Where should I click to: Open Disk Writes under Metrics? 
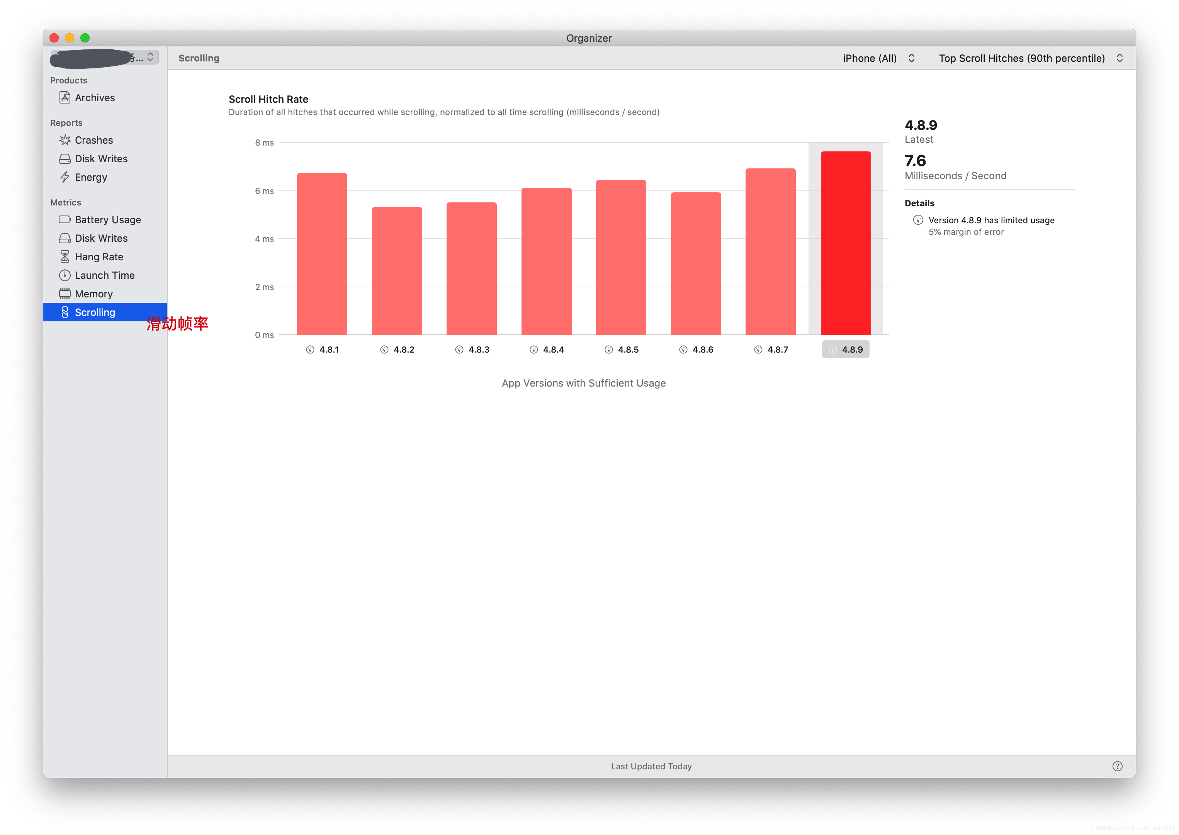click(x=101, y=238)
